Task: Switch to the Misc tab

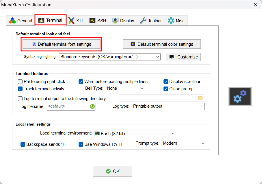Action: (176, 21)
